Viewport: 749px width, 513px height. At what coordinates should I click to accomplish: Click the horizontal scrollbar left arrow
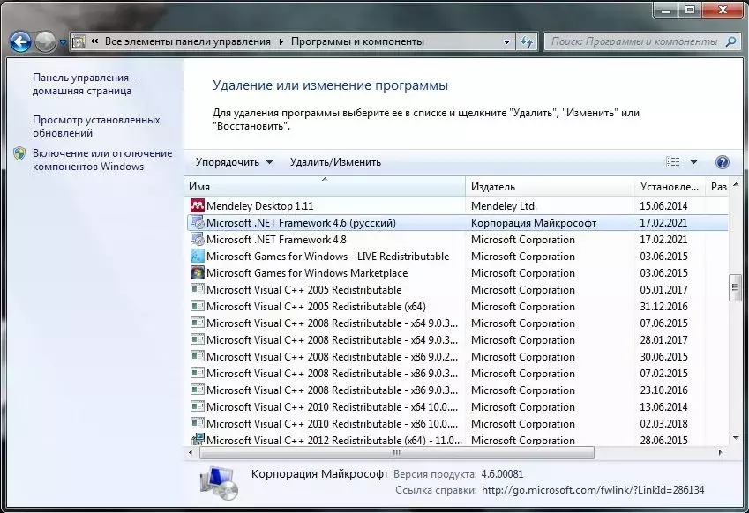pos(191,452)
